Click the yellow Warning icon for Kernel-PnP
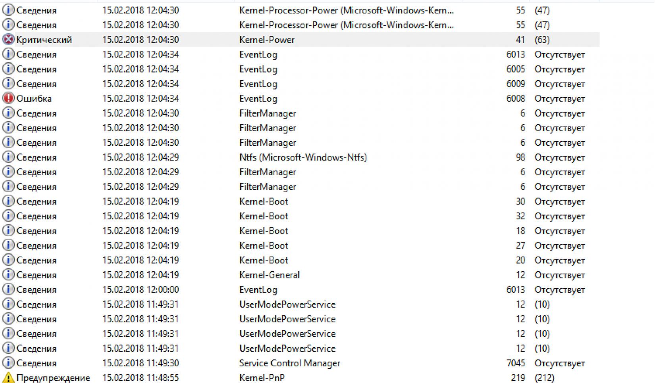This screenshot has height=383, width=655. coord(8,377)
